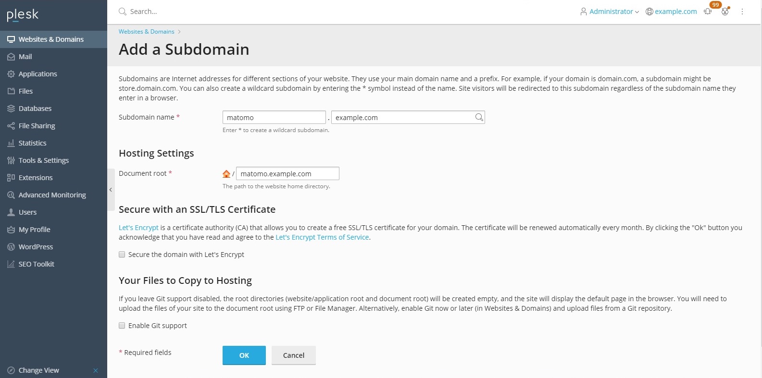Expand the Administrator account dropdown

[x=610, y=12]
